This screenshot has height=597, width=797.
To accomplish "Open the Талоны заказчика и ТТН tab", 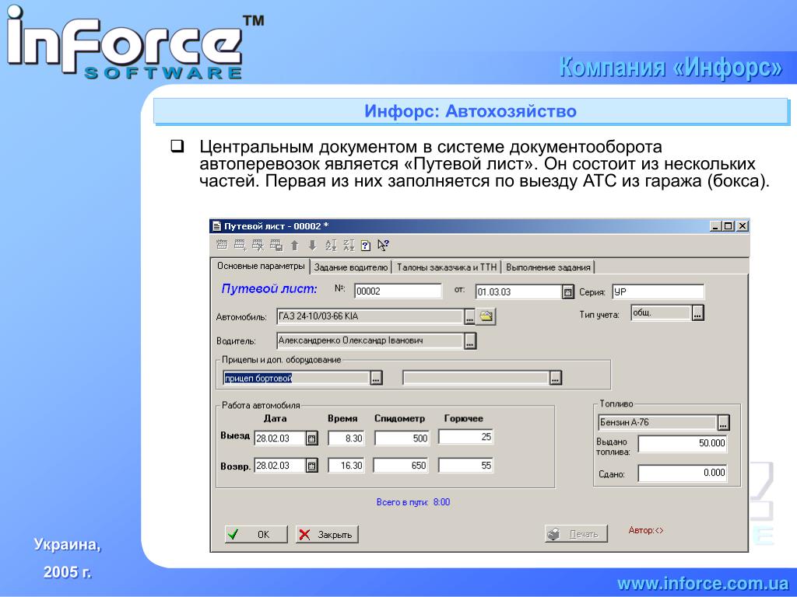I will 446,267.
